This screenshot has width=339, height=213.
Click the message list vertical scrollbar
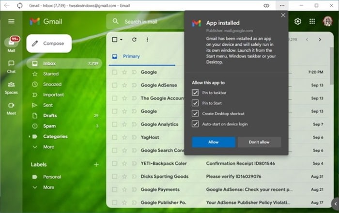[331, 66]
